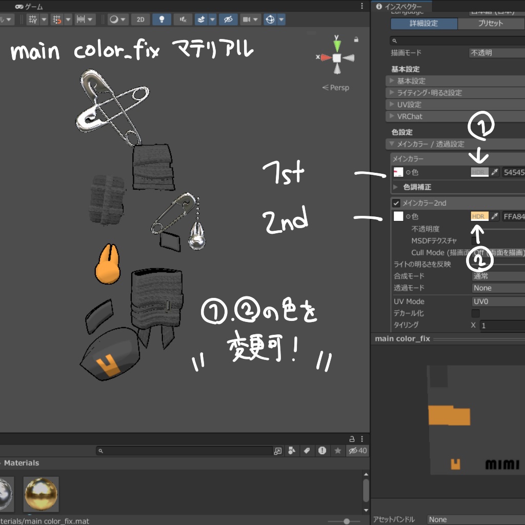
Task: Collapse メインカラー / 透過設定 section
Action: coord(455,144)
